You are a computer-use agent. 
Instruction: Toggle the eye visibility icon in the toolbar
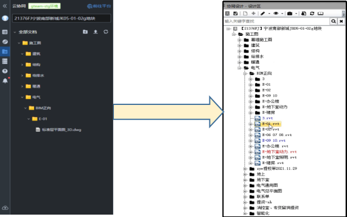click(275, 14)
